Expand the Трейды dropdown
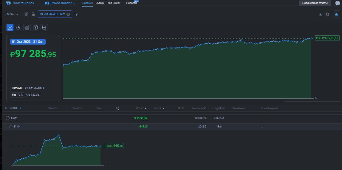The image size is (342, 170). pos(12,14)
